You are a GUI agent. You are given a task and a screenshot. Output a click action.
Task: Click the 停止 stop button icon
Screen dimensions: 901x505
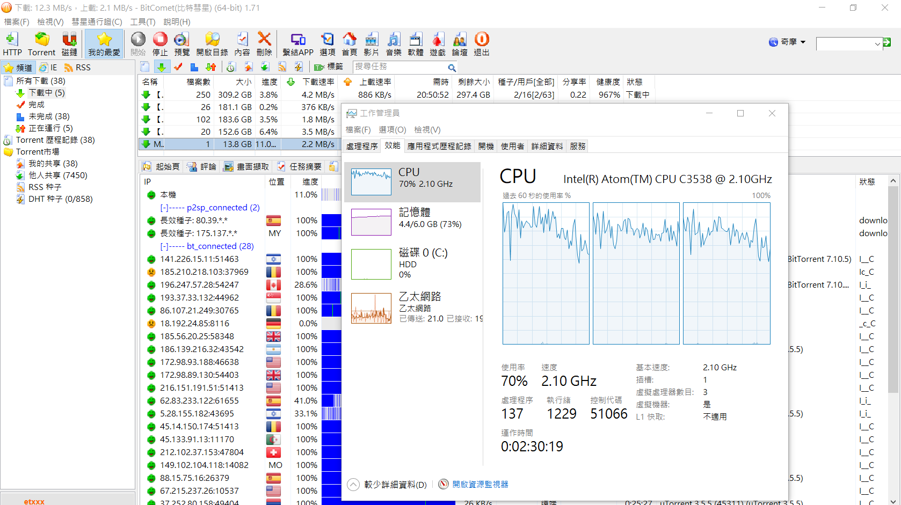click(x=160, y=44)
